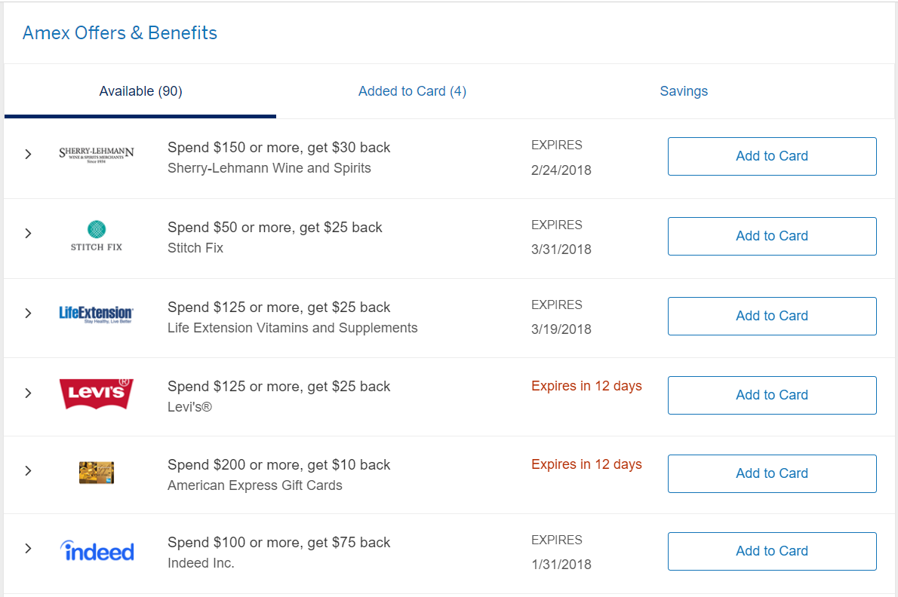
Task: Expand the Indeed Inc. offer details
Action: (28, 552)
